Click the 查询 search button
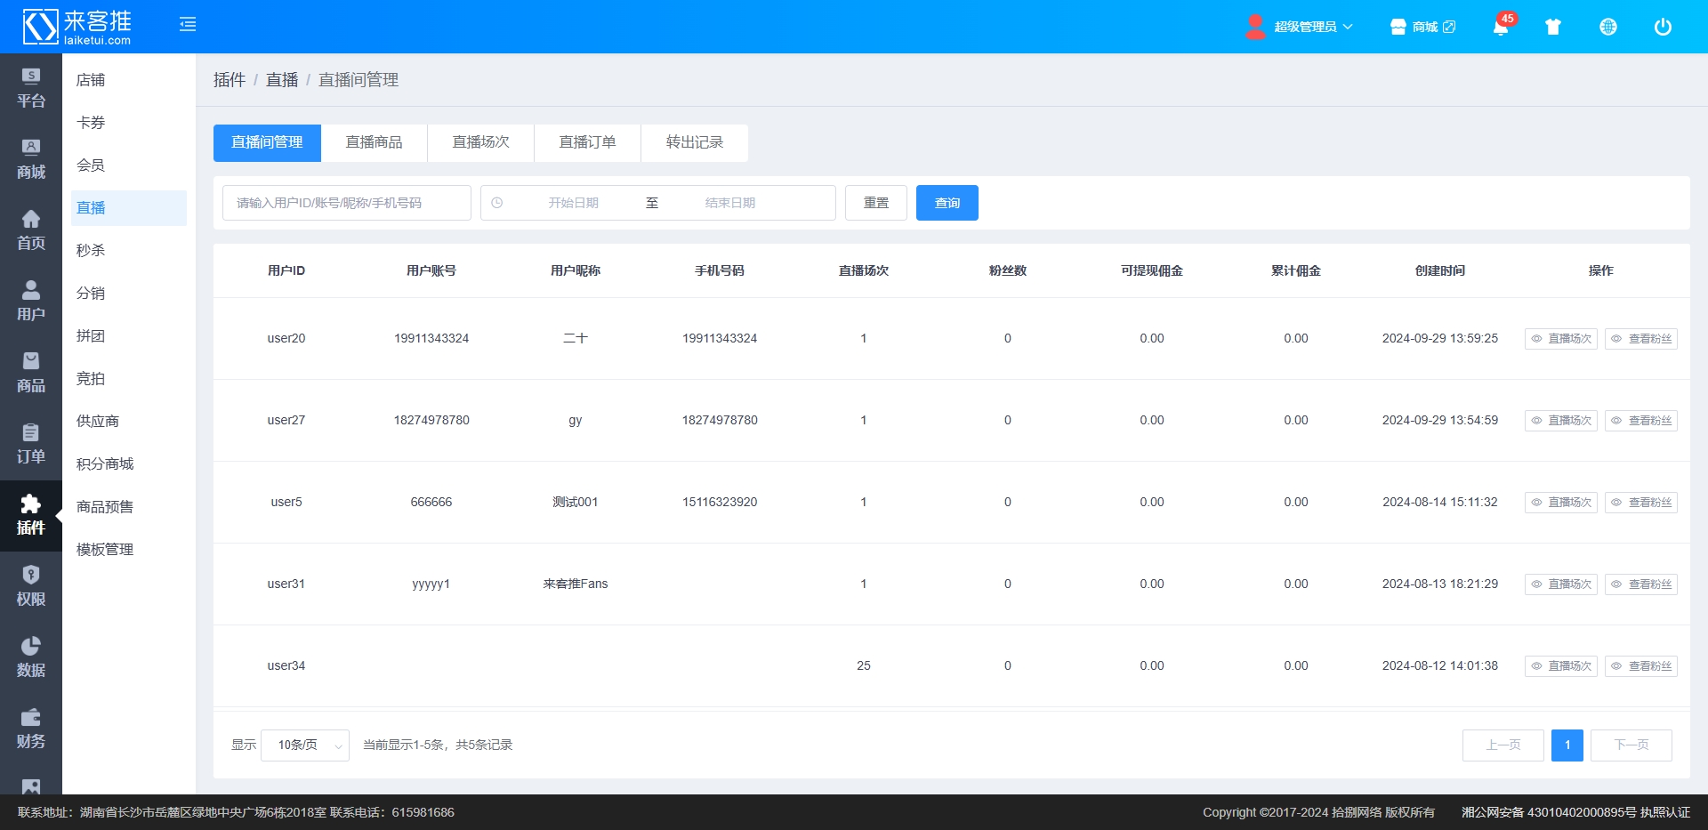The width and height of the screenshot is (1708, 830). point(947,203)
